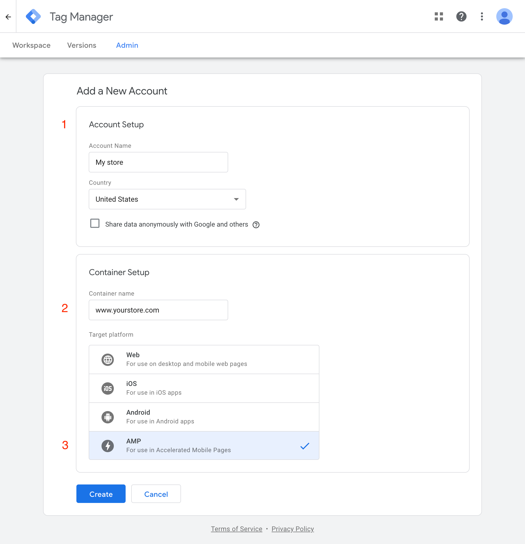Screen dimensions: 525x544
Task: Open the Privacy Policy link
Action: [x=292, y=529]
